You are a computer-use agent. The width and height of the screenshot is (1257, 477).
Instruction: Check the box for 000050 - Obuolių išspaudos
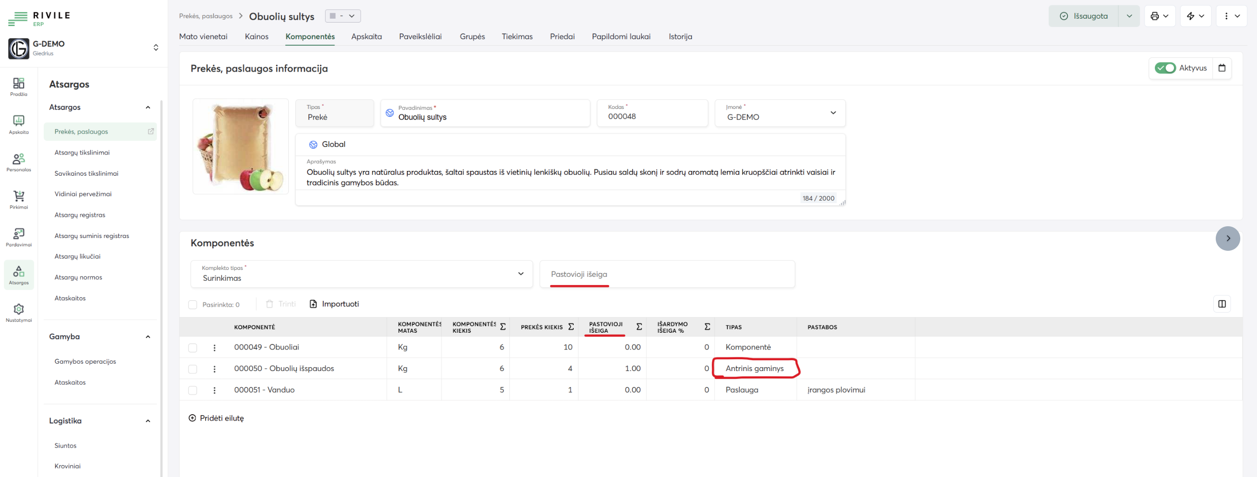click(x=193, y=369)
